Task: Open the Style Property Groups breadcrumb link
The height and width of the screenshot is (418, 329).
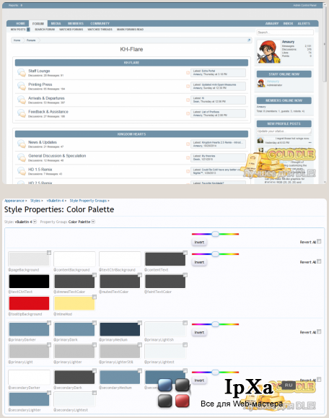Action: point(88,201)
